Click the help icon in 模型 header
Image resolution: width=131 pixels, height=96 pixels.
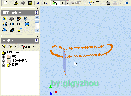[36, 40]
